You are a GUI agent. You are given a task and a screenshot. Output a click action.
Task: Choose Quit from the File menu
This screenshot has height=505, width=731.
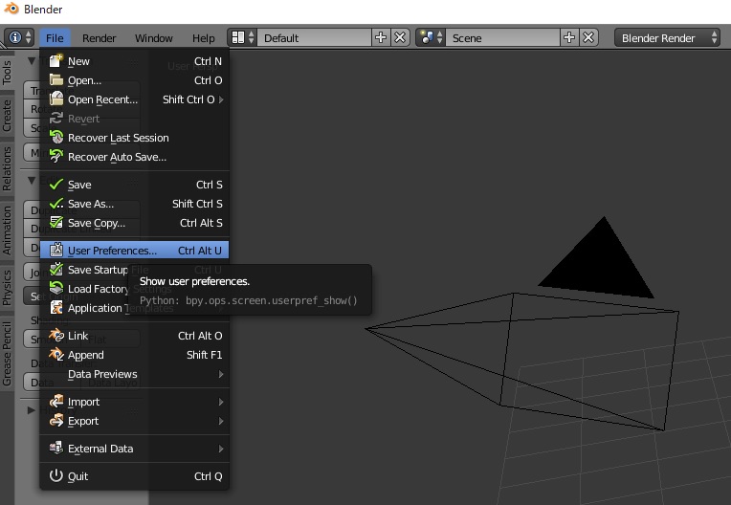tap(134, 476)
